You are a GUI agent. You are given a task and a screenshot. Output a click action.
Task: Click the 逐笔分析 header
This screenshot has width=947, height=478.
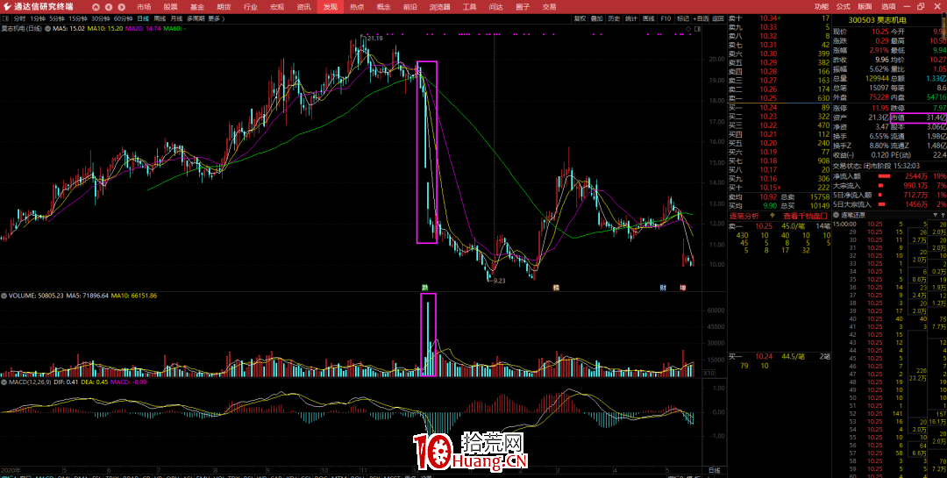pyautogui.click(x=744, y=216)
